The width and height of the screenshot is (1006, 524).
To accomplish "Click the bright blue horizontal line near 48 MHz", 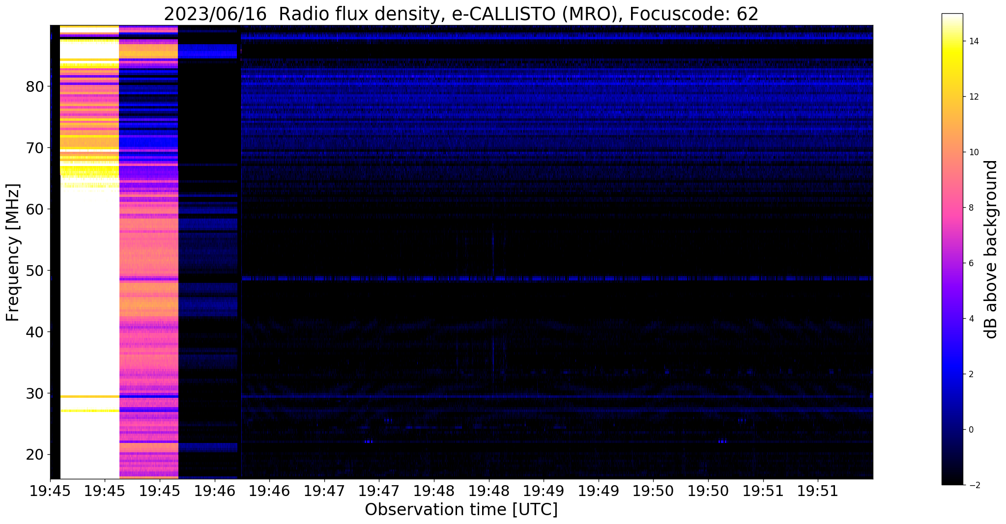I will click(x=557, y=278).
